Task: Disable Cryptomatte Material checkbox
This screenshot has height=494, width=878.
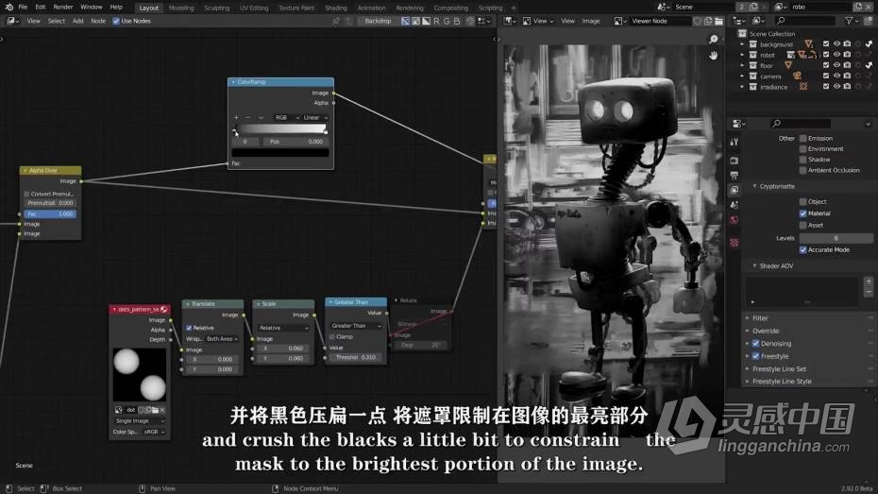Action: click(x=803, y=213)
